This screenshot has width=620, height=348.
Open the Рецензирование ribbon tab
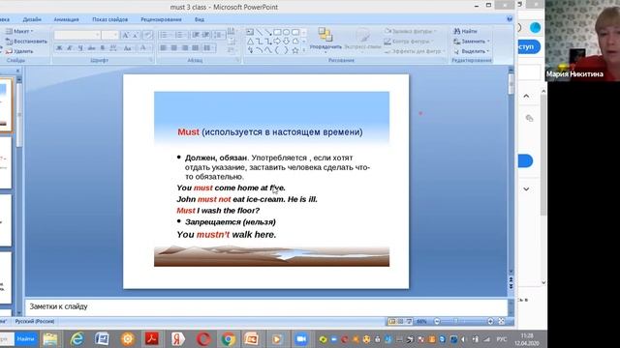(x=162, y=19)
